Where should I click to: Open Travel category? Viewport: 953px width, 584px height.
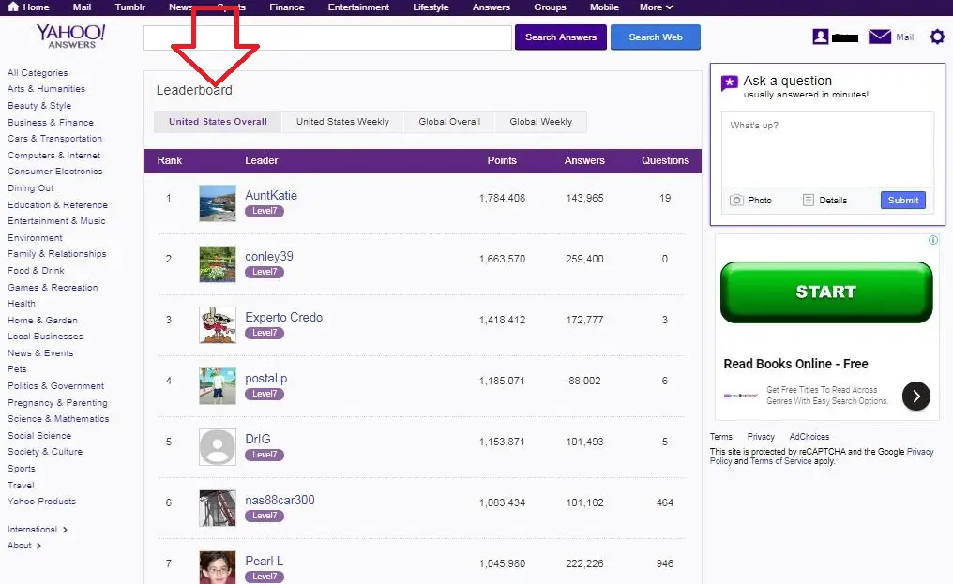[21, 485]
